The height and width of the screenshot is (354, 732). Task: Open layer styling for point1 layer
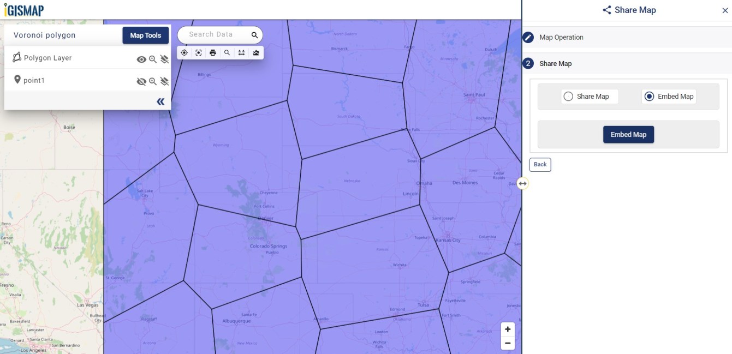point(165,81)
